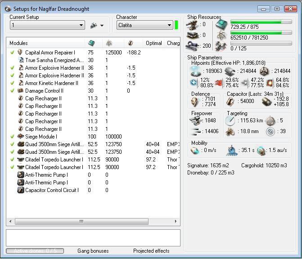Sort by the CPU column header icon
Screen dimensions: 302x259
pyautogui.click(x=91, y=43)
